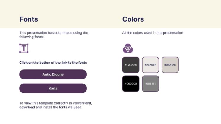221x124 pixels.
Task: Select "All the colors used in this presentation"
Action: [x=153, y=33]
